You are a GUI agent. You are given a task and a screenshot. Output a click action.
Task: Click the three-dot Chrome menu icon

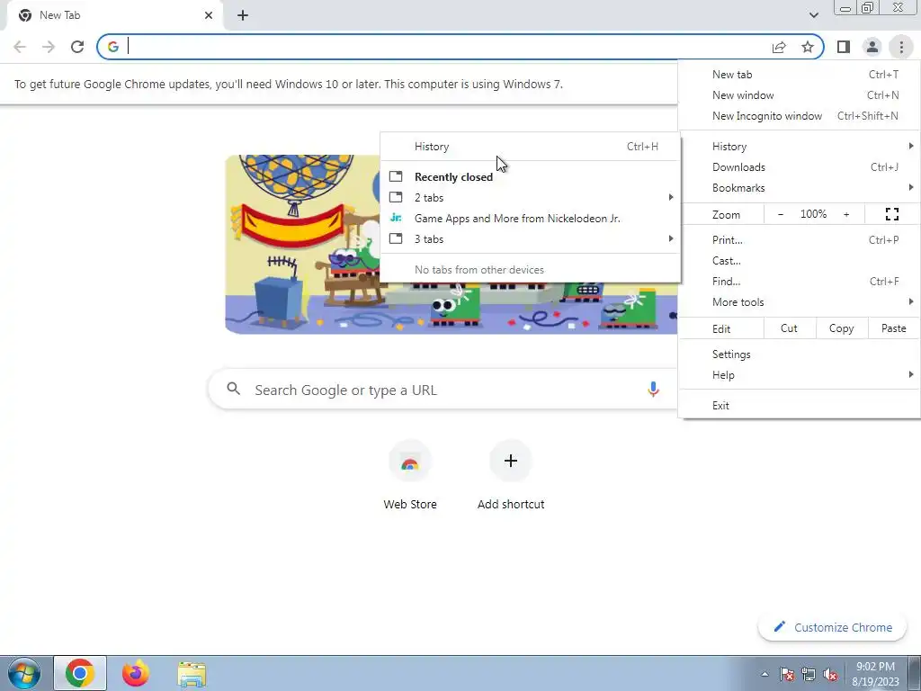901,47
